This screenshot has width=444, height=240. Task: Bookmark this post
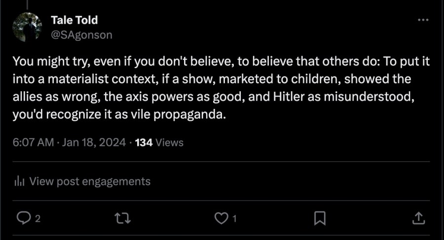[x=320, y=218]
